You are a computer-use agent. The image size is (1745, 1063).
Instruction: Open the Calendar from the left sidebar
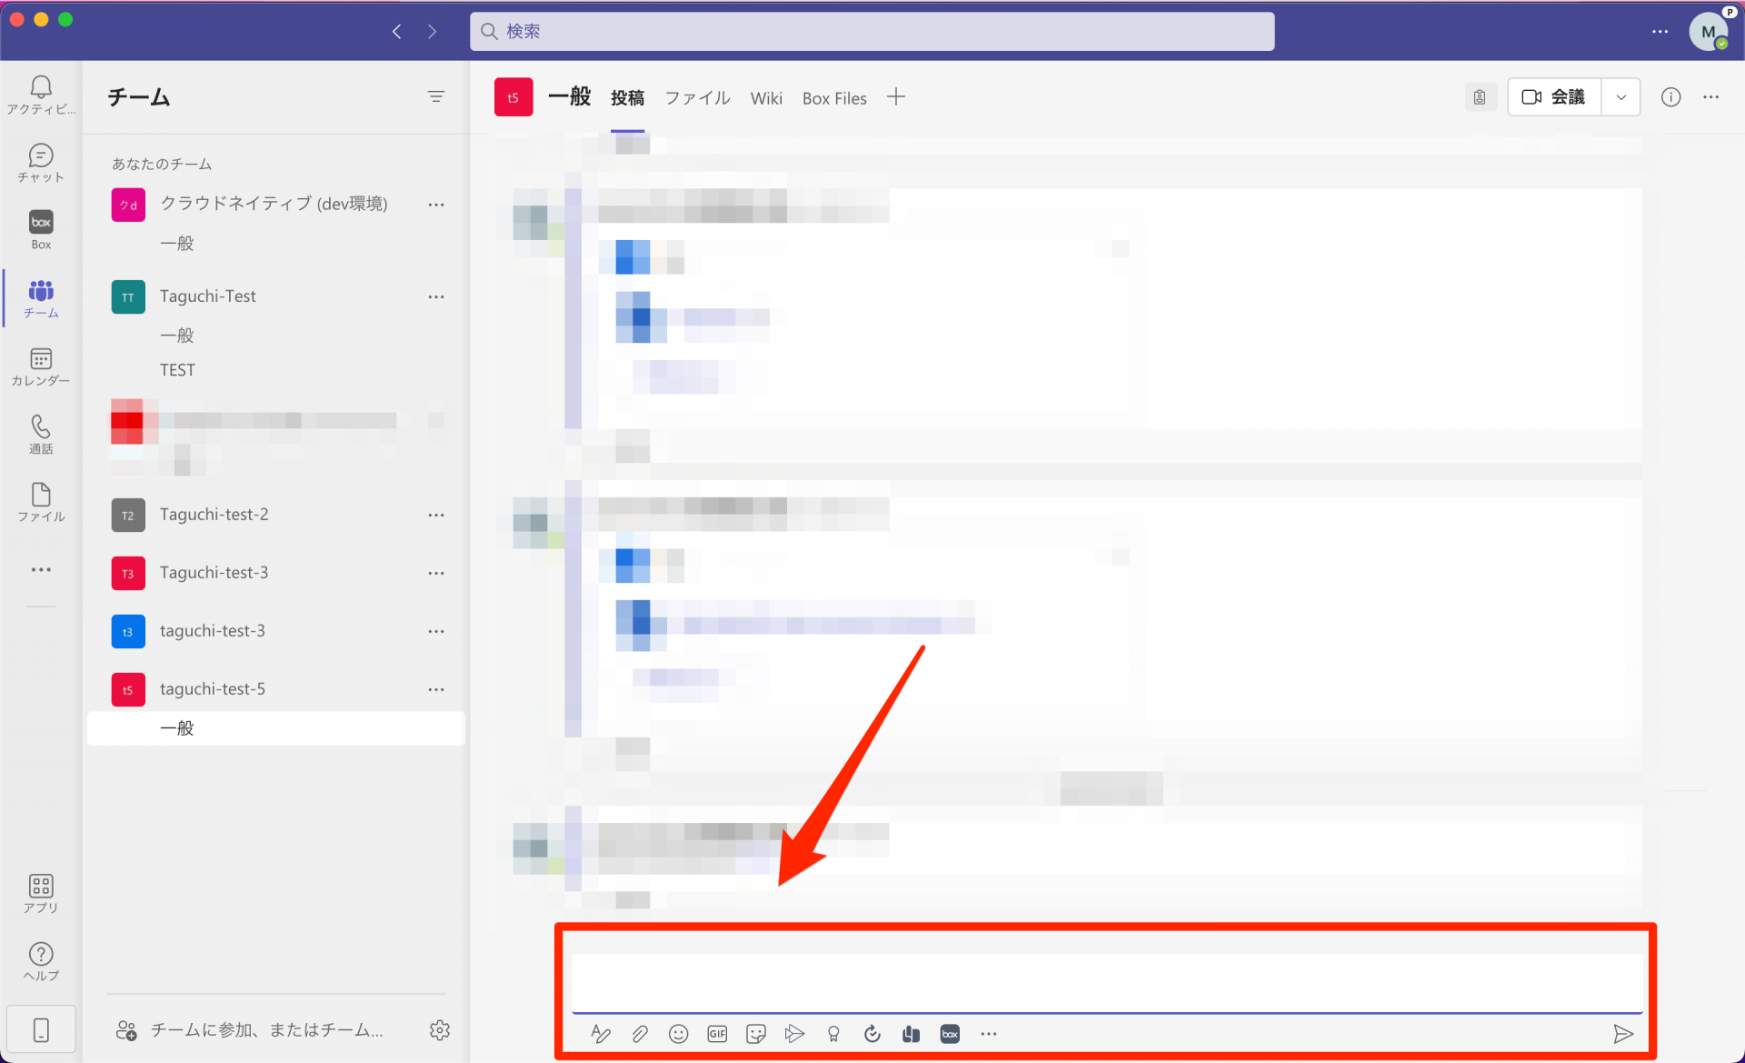tap(40, 366)
